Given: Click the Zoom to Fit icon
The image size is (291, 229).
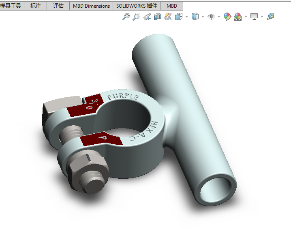Looking at the screenshot, I should [x=126, y=17].
